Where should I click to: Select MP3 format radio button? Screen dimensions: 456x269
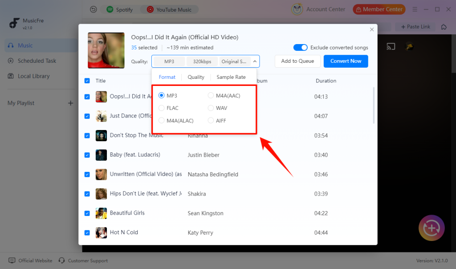click(161, 95)
